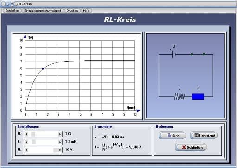
Task: Open the Hilfe menu
Action: pos(86,11)
